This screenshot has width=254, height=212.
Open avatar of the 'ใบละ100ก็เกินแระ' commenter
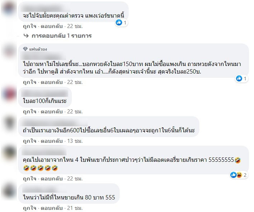point(9,94)
